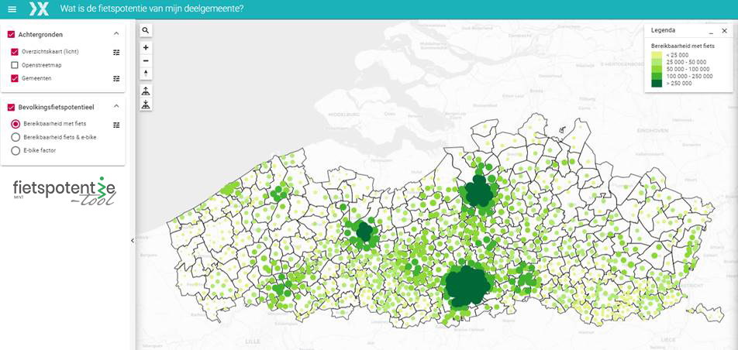Screen dimensions: 738x350
Task: Click the fietspotentie-tool logo
Action: 64,190
